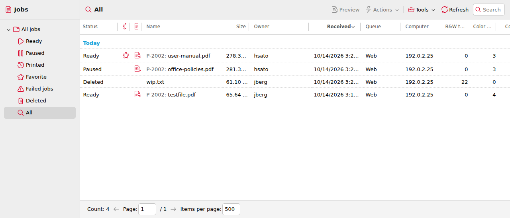Go to previous page arrow
510x218 pixels.
pos(116,209)
